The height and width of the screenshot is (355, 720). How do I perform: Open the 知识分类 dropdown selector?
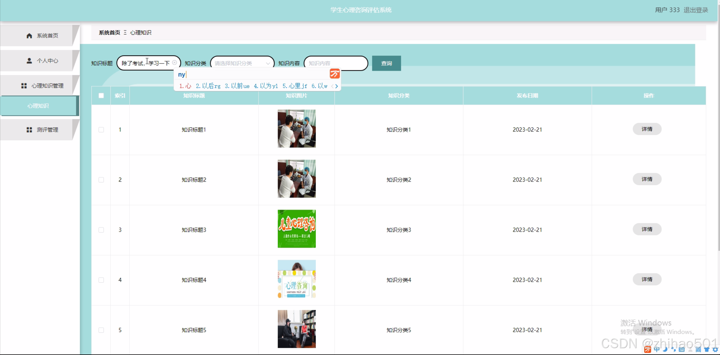[242, 63]
